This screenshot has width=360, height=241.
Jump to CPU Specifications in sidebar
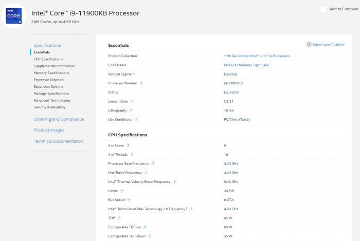pos(48,59)
